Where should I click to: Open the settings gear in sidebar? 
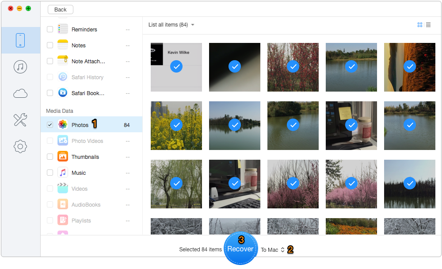[20, 146]
